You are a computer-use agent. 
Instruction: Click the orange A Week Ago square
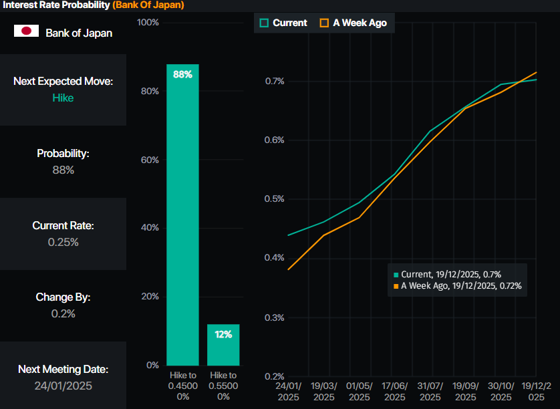324,23
